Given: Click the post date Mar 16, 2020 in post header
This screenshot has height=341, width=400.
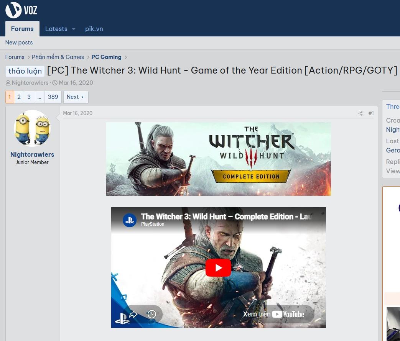Looking at the screenshot, I should (77, 113).
